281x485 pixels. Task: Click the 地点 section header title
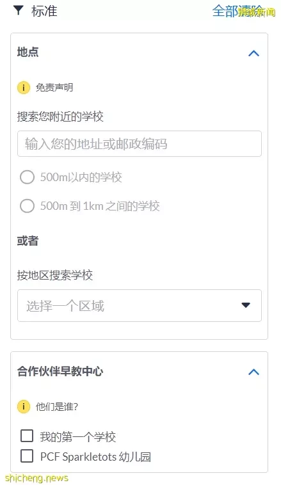coord(28,52)
